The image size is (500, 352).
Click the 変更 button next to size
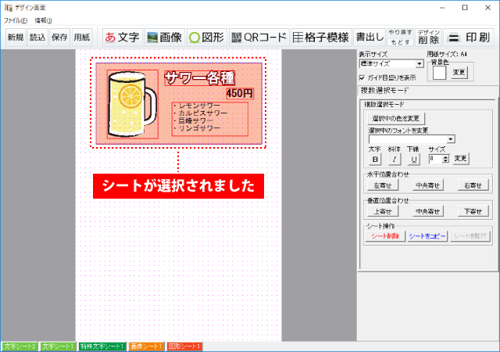click(x=460, y=159)
